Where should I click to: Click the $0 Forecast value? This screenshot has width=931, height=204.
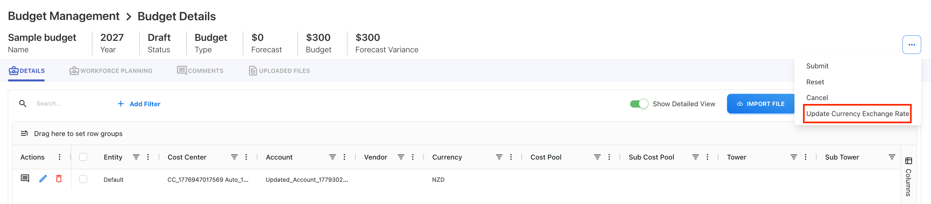[257, 38]
